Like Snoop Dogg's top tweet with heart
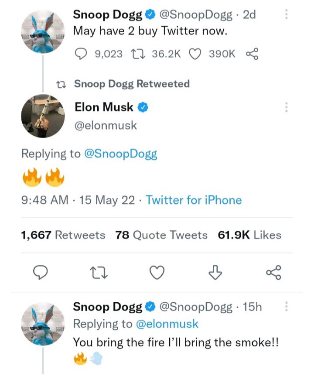314x383 pixels. coord(195,54)
